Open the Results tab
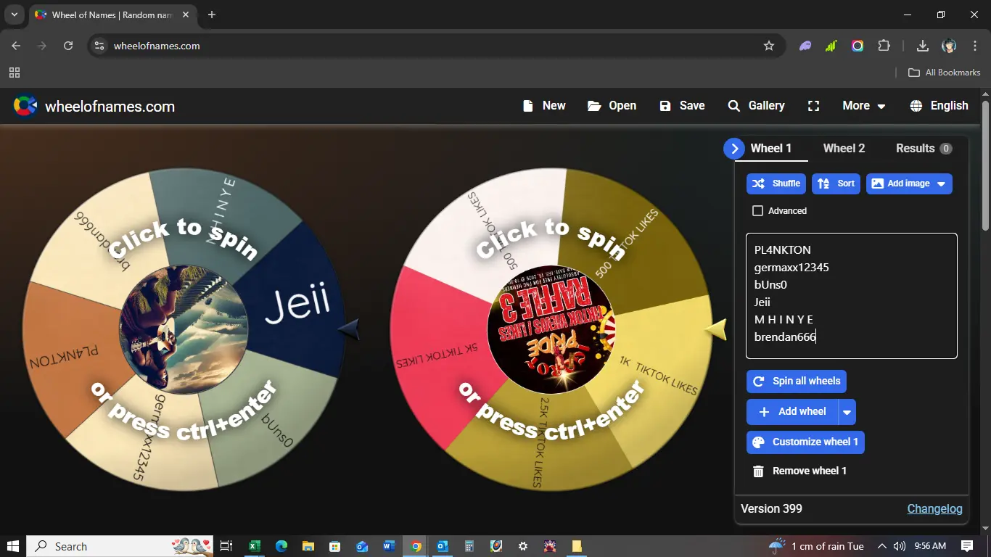Image resolution: width=991 pixels, height=557 pixels. (924, 149)
